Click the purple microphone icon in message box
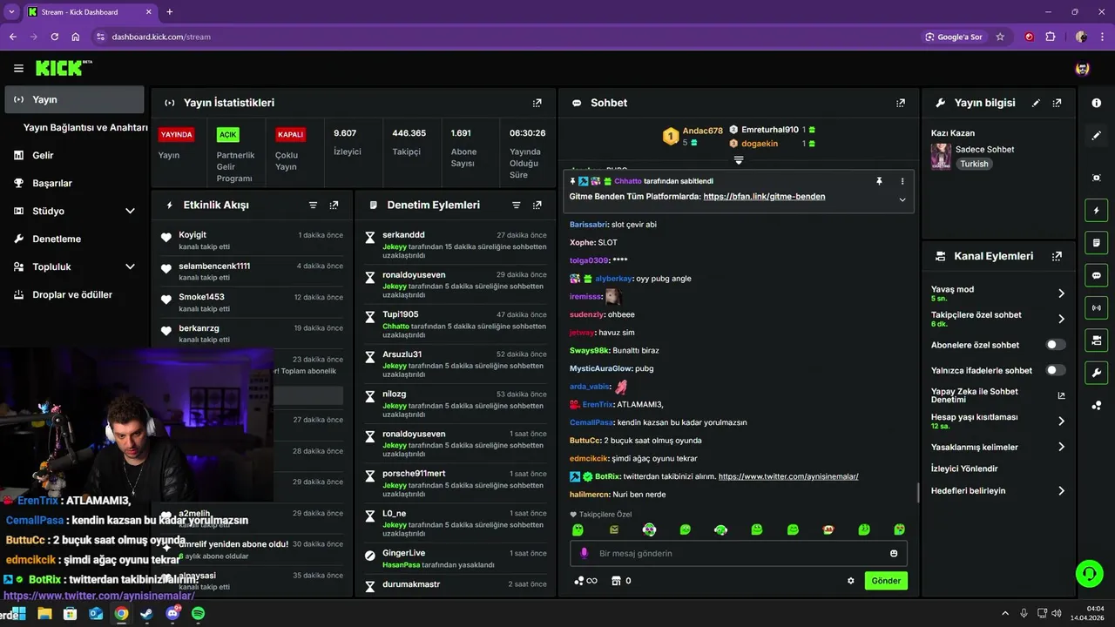 [584, 554]
